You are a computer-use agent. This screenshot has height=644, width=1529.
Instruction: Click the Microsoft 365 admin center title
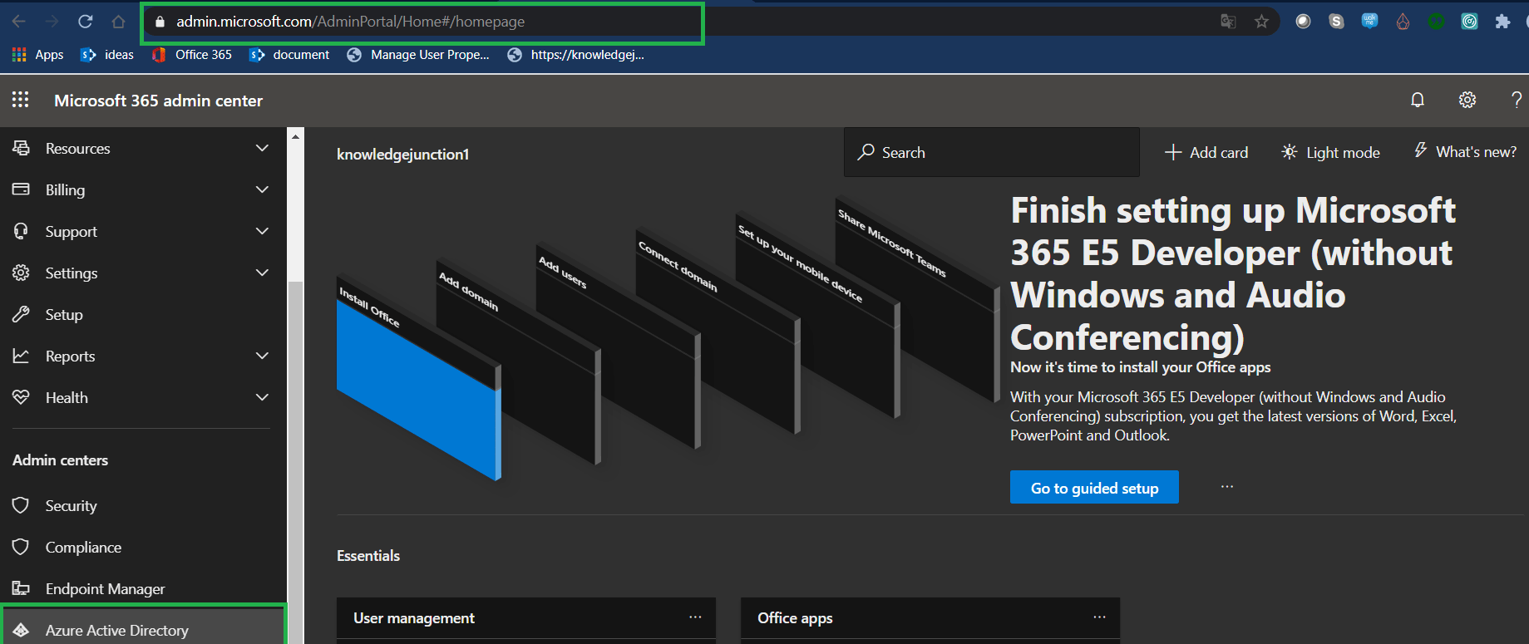[x=158, y=101]
